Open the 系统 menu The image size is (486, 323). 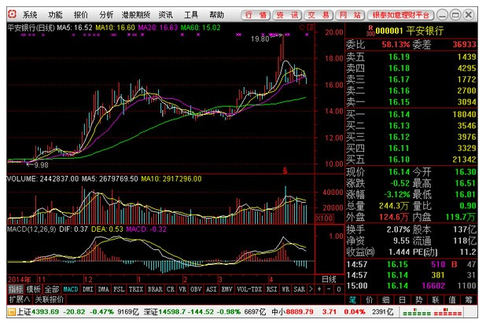click(30, 15)
